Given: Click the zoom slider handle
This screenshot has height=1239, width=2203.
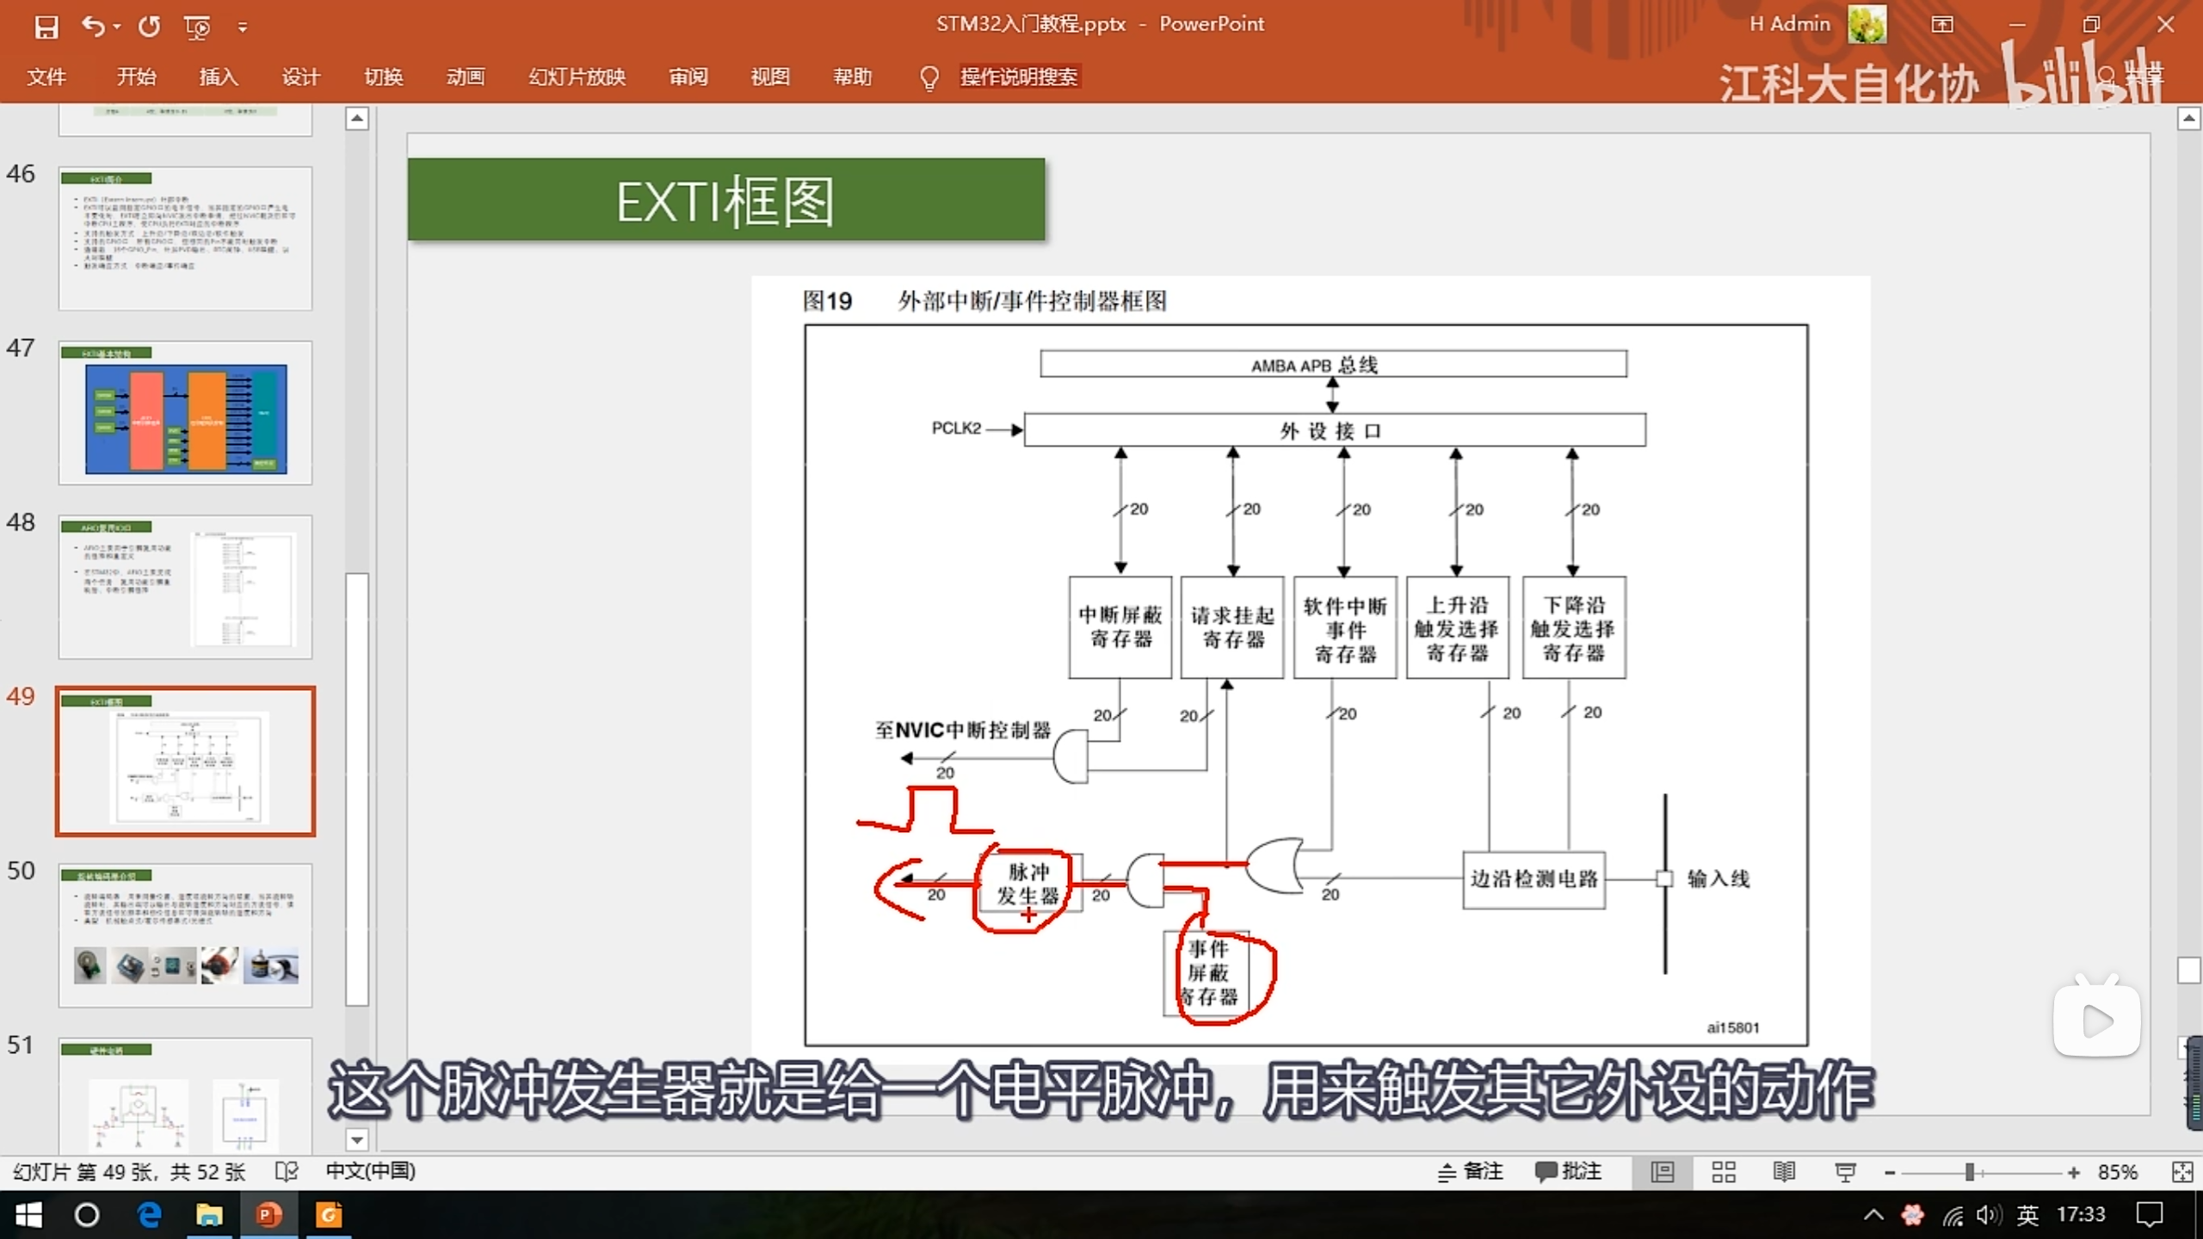Looking at the screenshot, I should point(1969,1173).
